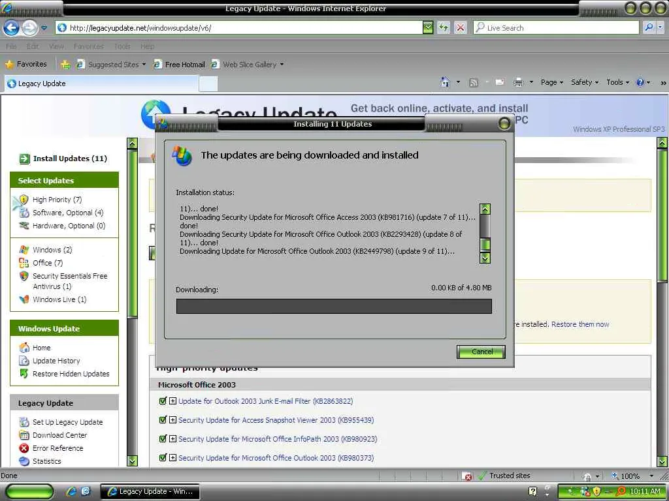Click the High Priority shield icon
Viewport: 669px width, 501px height.
(24, 200)
